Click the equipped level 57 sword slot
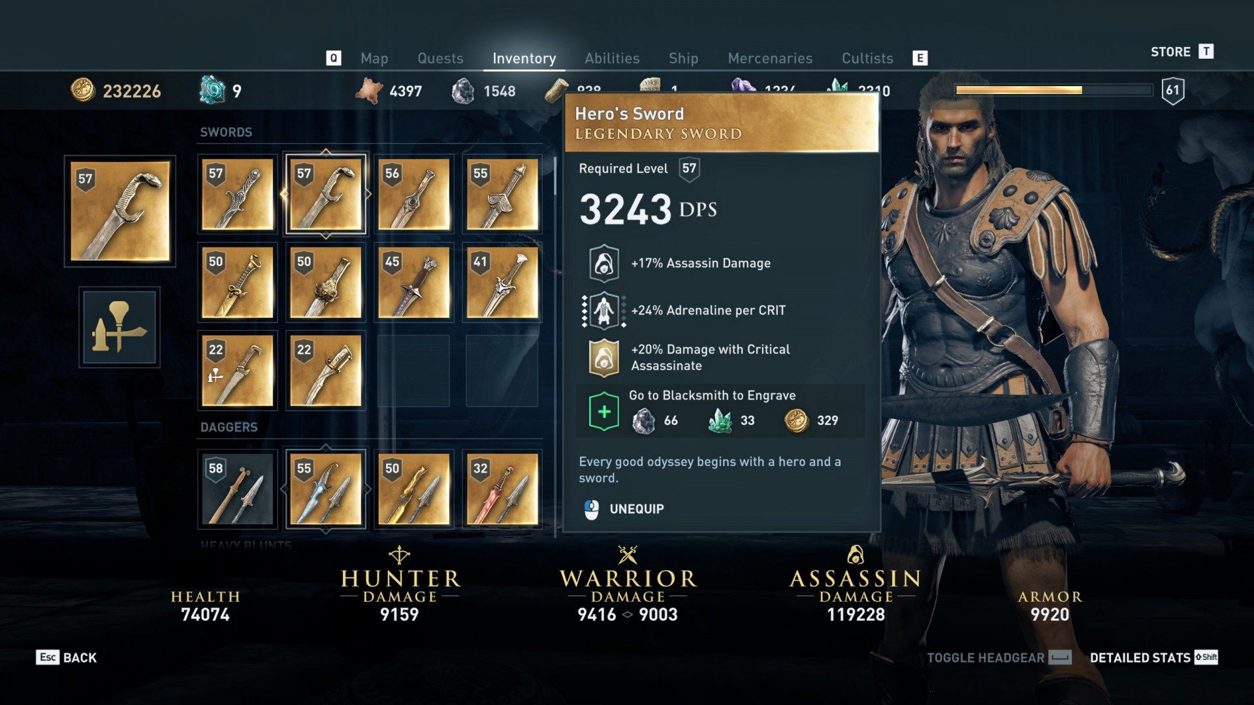Viewport: 1254px width, 705px height. click(120, 211)
